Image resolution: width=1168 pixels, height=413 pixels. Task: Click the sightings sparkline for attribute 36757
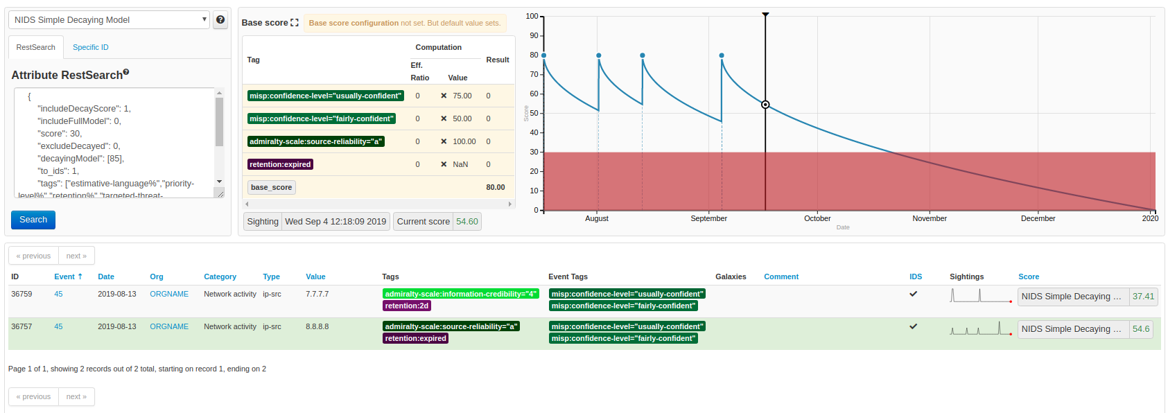pos(980,328)
